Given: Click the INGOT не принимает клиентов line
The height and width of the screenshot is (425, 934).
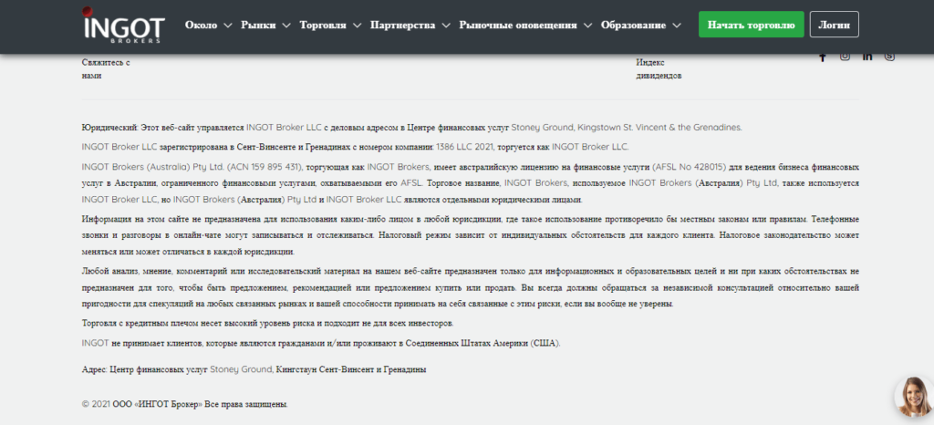Looking at the screenshot, I should tap(321, 344).
